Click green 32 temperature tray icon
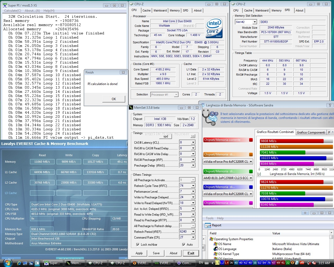The height and width of the screenshot is (267, 334). (288, 263)
